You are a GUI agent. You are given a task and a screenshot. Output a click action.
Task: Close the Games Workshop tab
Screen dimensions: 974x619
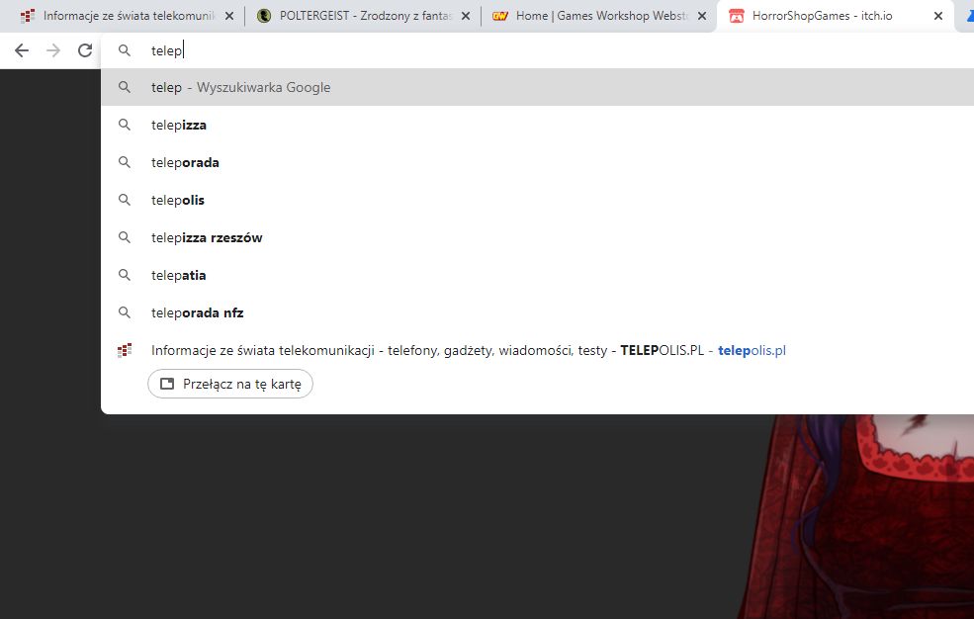tap(702, 16)
